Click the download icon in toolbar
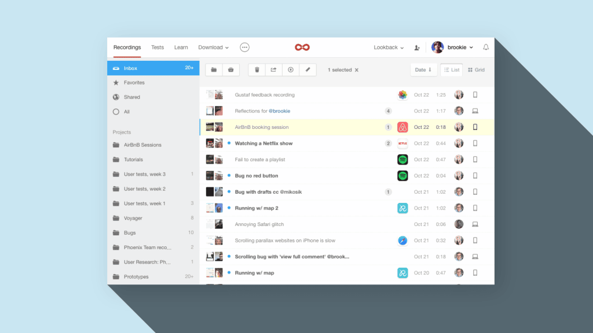Screen dimensions: 593x333 pyautogui.click(x=291, y=70)
